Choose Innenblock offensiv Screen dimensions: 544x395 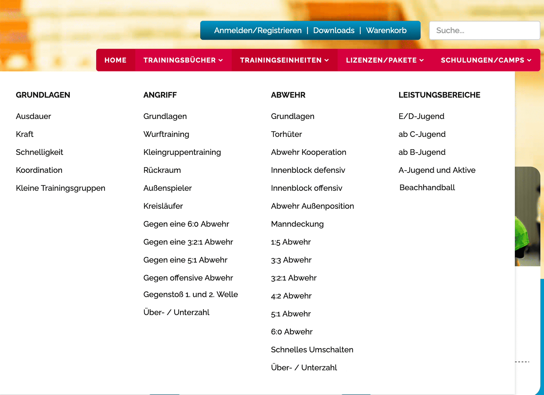point(307,188)
